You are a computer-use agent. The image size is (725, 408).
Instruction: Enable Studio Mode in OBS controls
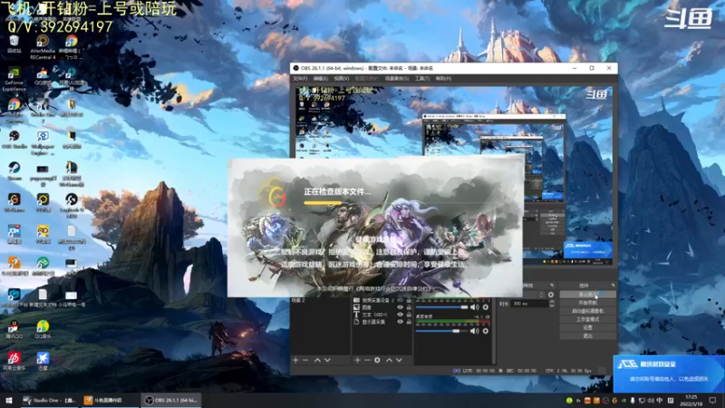587,319
